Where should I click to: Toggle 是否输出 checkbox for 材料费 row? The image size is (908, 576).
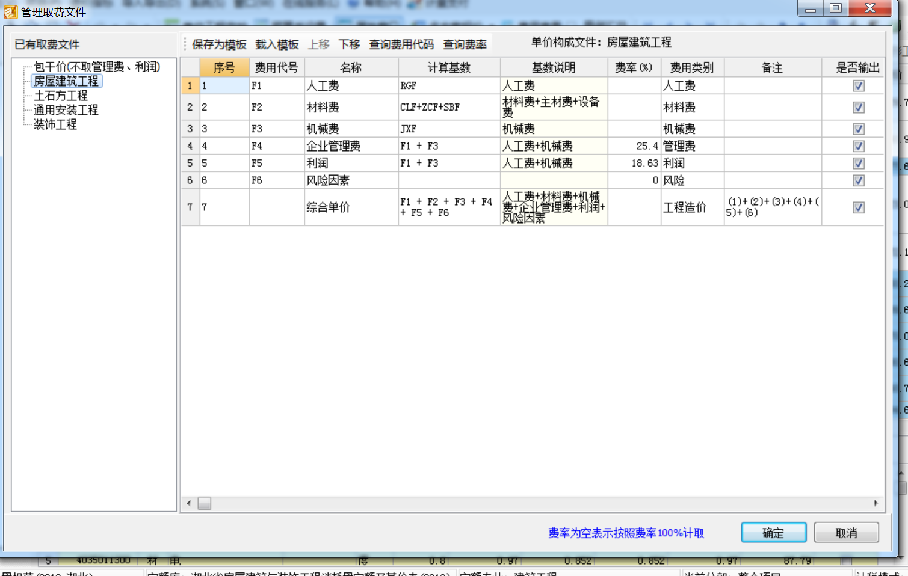(859, 108)
